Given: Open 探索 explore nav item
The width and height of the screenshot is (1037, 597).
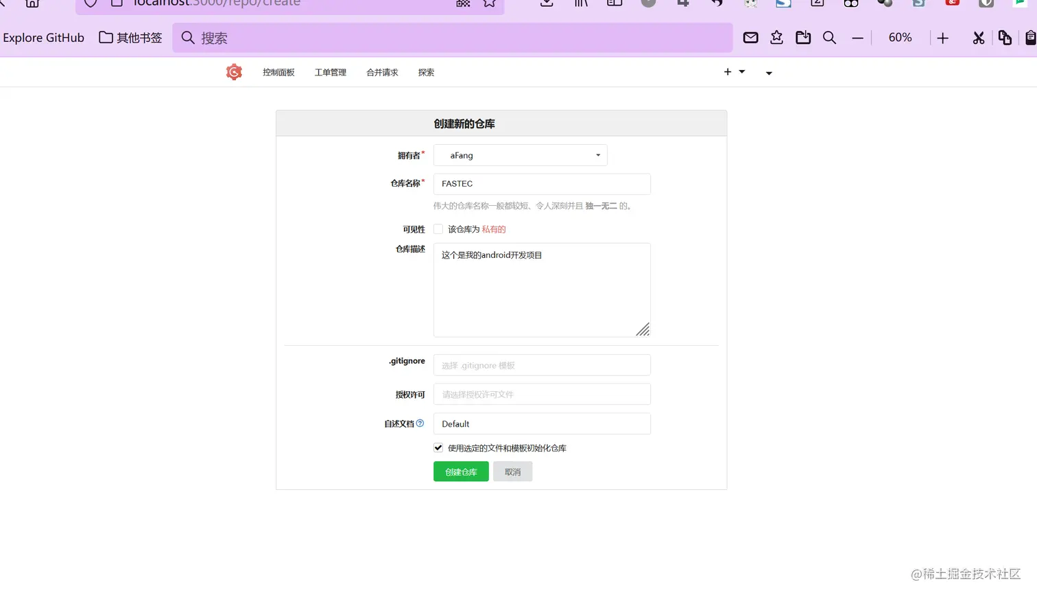Looking at the screenshot, I should pyautogui.click(x=426, y=72).
